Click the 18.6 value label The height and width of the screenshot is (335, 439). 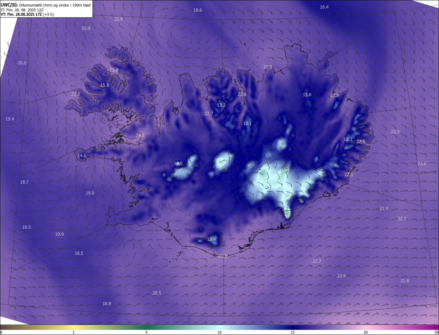point(198,10)
